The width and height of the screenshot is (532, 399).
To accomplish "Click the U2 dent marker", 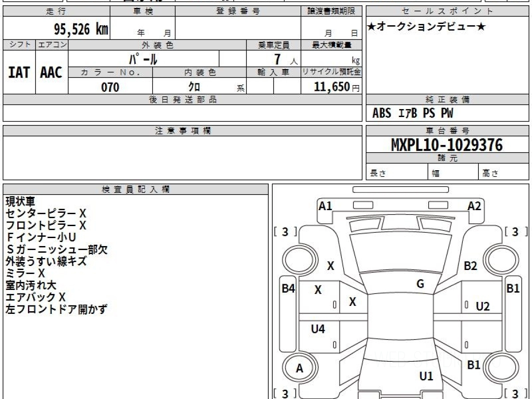I will pos(483,306).
